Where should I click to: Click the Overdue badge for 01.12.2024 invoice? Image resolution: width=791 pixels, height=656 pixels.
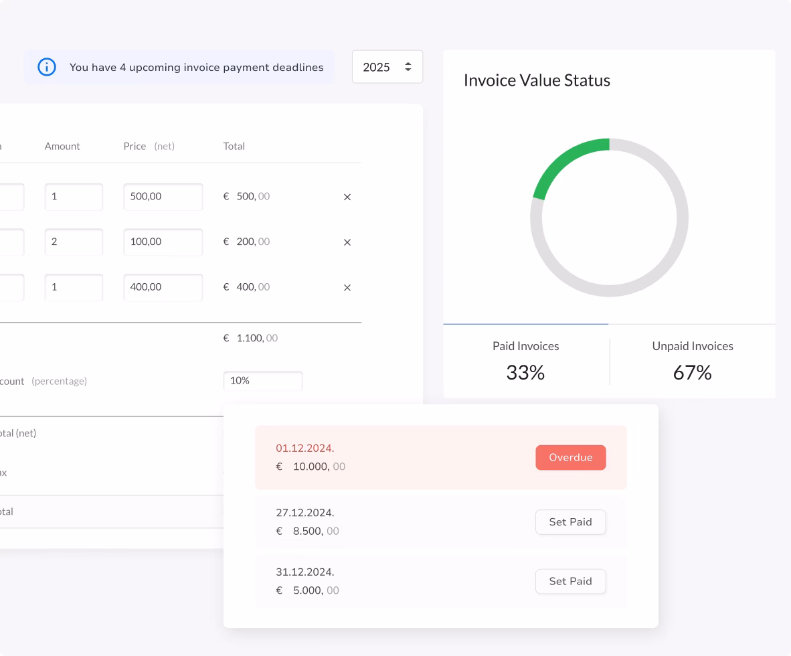570,458
